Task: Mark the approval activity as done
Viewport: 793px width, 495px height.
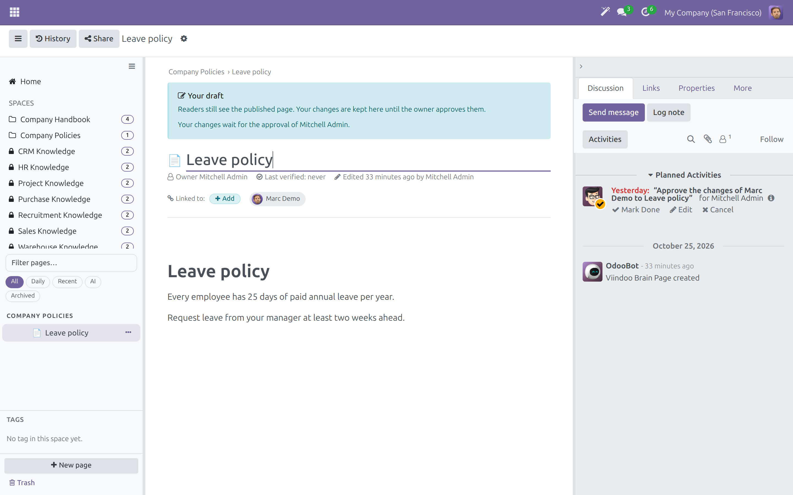Action: point(636,210)
